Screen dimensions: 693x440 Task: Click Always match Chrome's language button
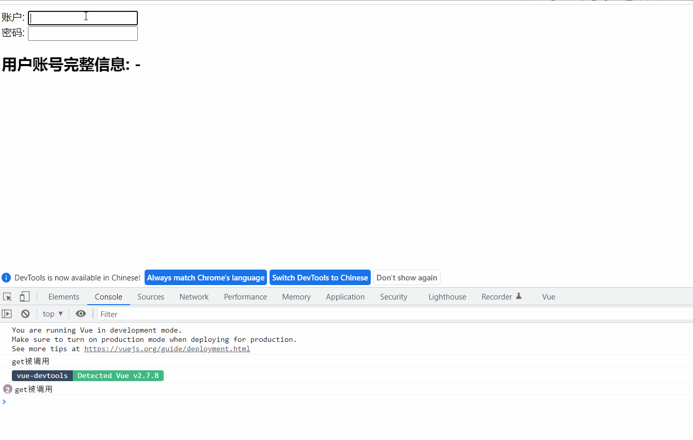click(x=206, y=278)
